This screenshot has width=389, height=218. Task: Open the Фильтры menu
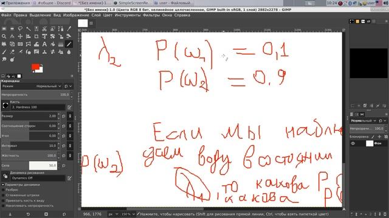click(151, 15)
